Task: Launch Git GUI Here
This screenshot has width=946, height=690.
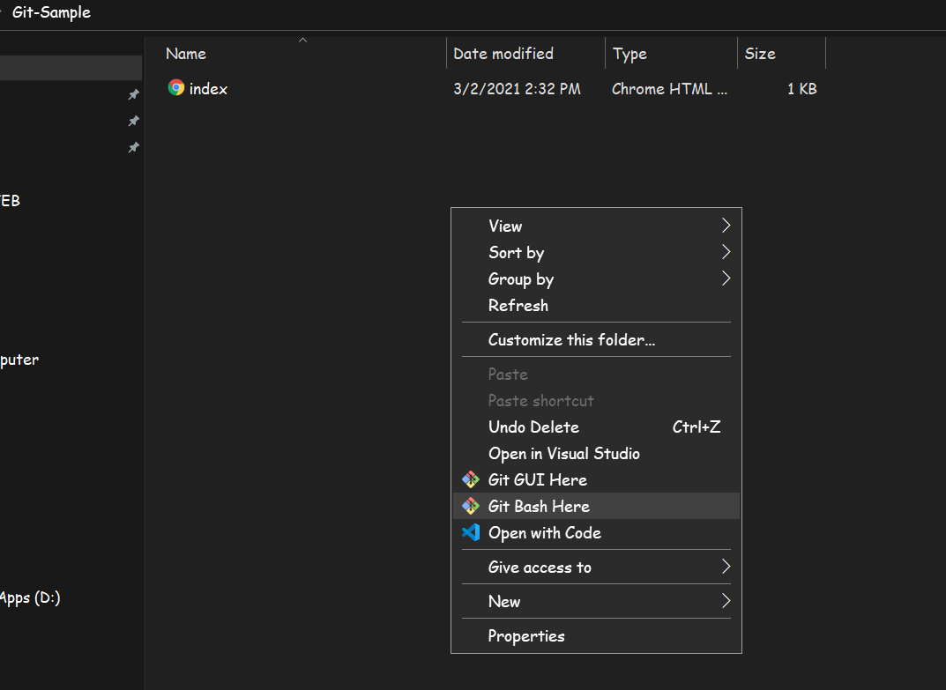Action: pos(596,479)
